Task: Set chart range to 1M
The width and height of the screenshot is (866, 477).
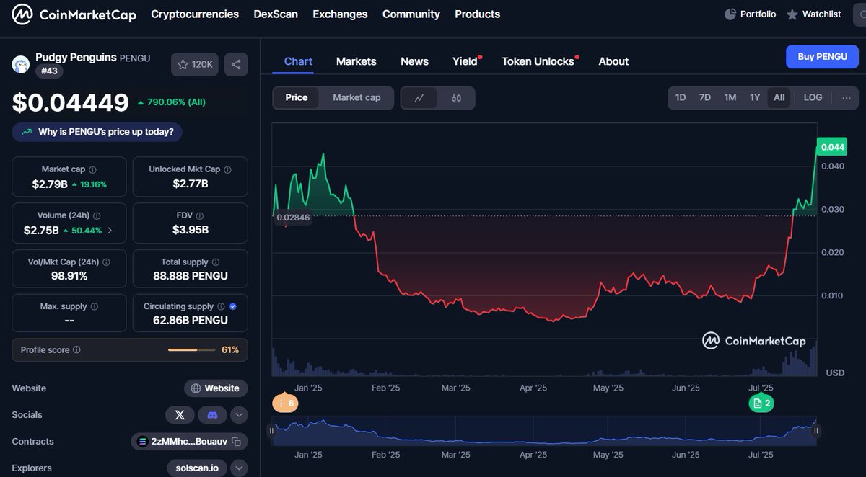Action: click(730, 97)
